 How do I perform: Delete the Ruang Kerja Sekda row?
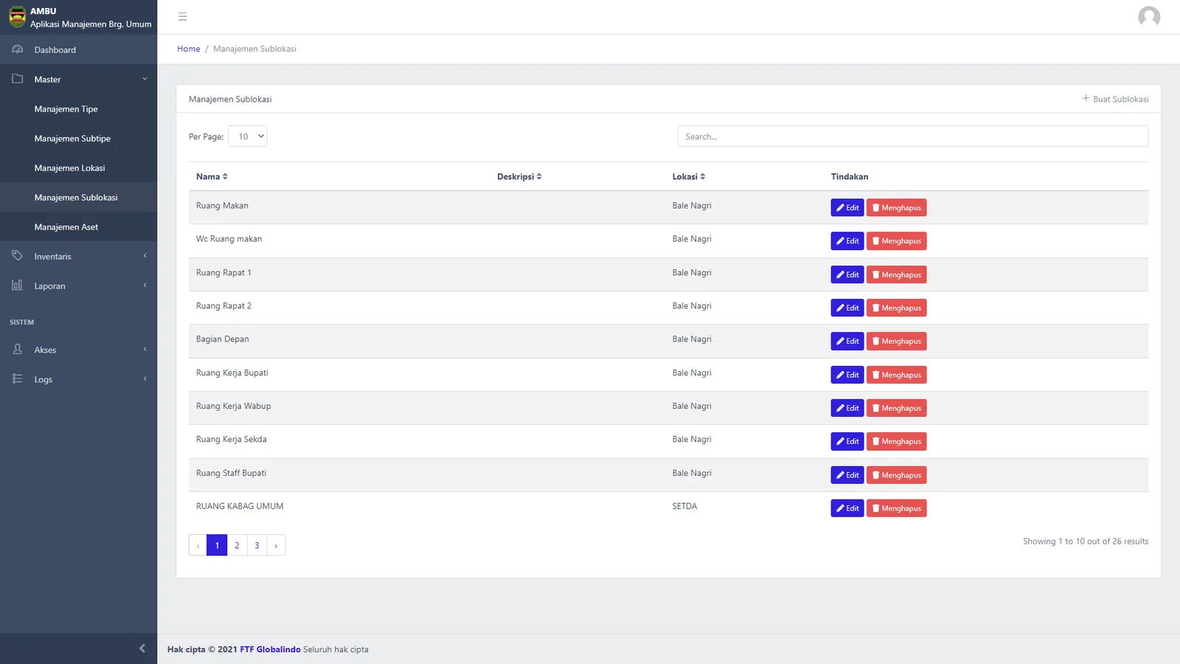[x=897, y=441]
